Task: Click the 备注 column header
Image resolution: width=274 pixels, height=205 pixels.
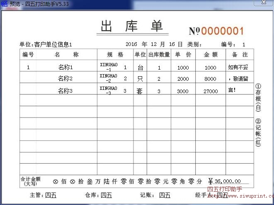Action: click(240, 55)
